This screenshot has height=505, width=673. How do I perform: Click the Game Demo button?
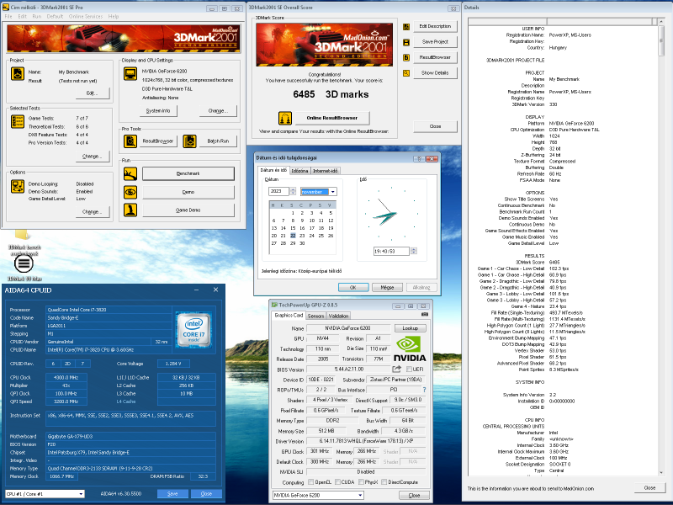[x=188, y=210]
